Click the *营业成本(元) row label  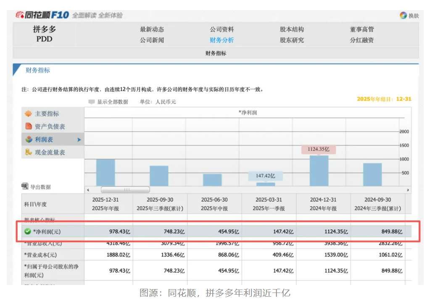(40, 255)
